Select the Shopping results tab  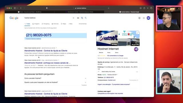coord(45,24)
